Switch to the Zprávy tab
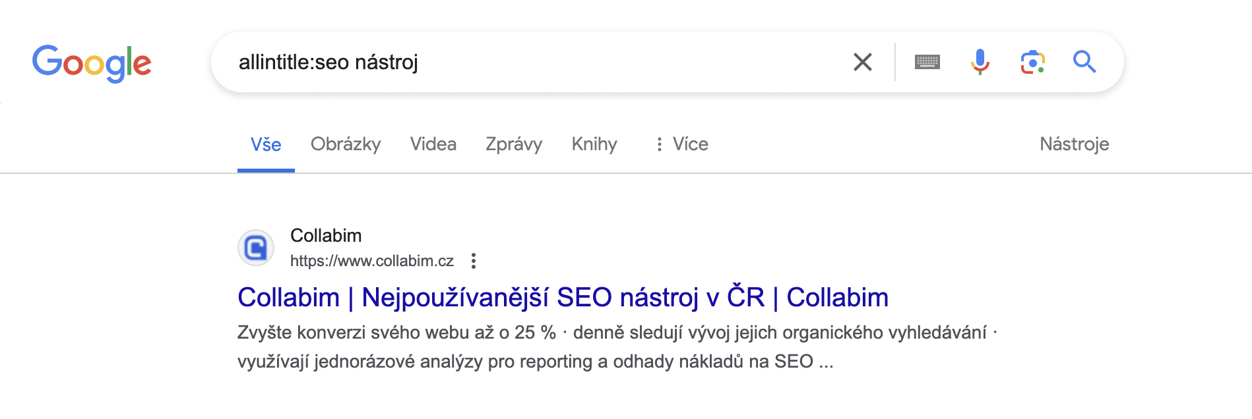Image resolution: width=1252 pixels, height=419 pixels. 514,144
